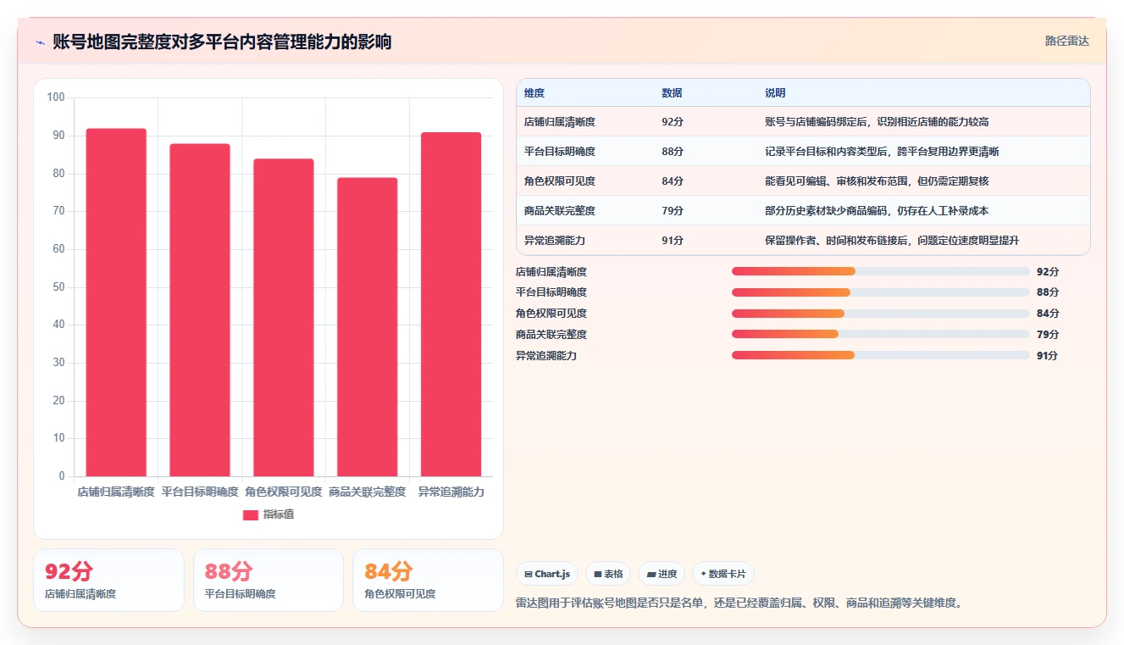Click the 异常追溯能力 progress bar
The image size is (1124, 645).
click(x=881, y=355)
